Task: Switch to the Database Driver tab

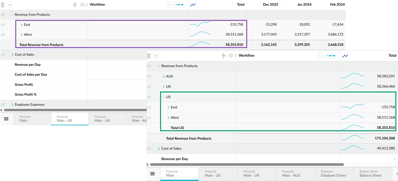Action: [x=333, y=174]
